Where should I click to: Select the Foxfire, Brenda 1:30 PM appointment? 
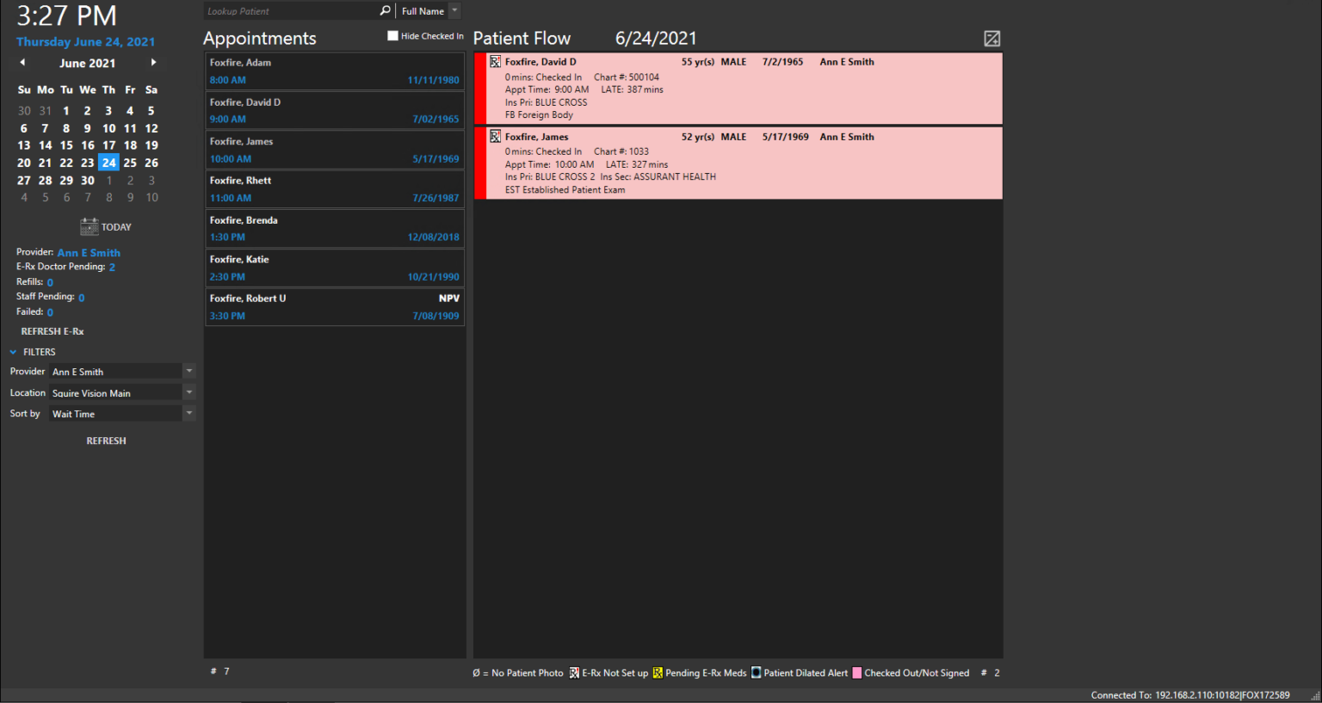335,229
